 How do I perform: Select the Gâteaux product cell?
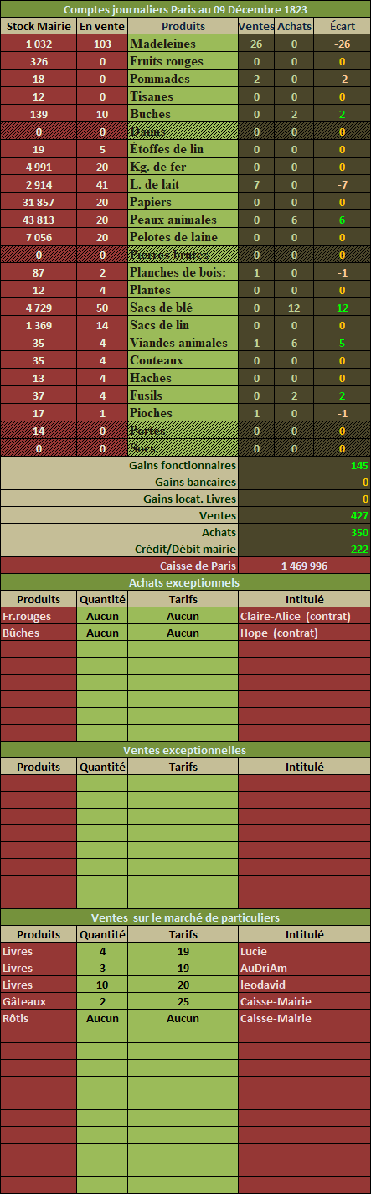point(39,1001)
